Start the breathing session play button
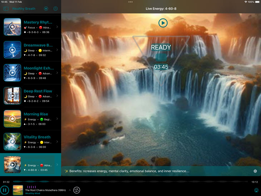This screenshot has height=196, width=261. click(163, 23)
